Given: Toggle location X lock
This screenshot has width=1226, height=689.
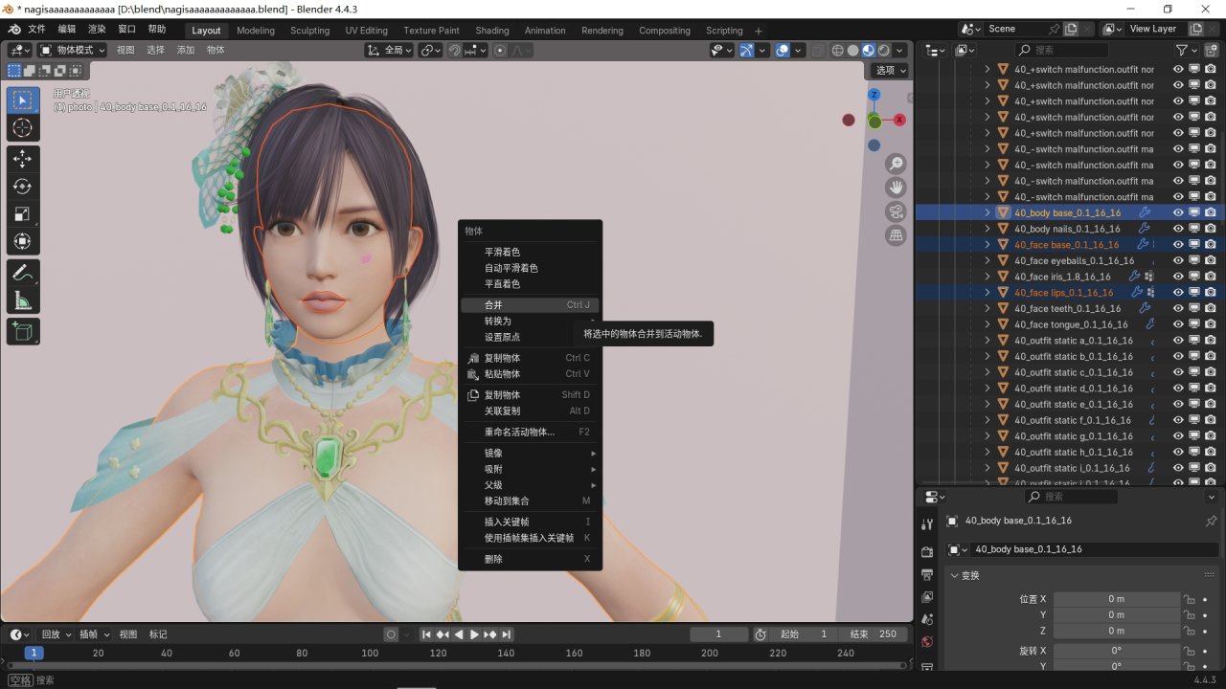Looking at the screenshot, I should point(1189,599).
